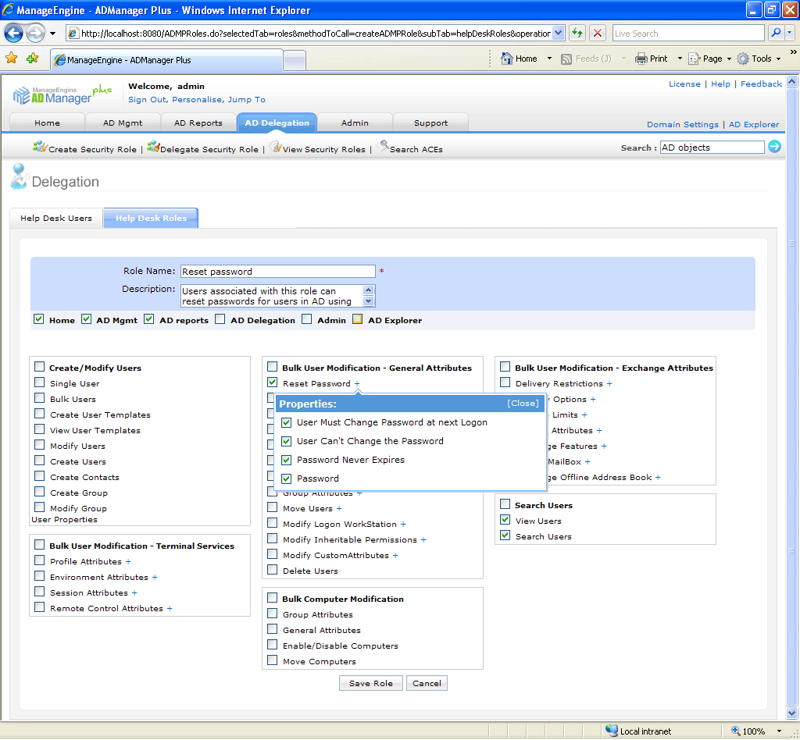
Task: Click the Refresh page icon
Action: [x=577, y=33]
